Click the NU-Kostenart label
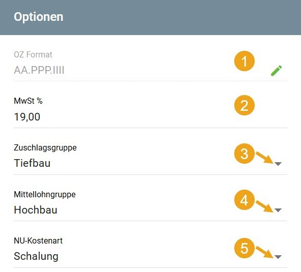The width and height of the screenshot is (301, 272). (x=38, y=241)
